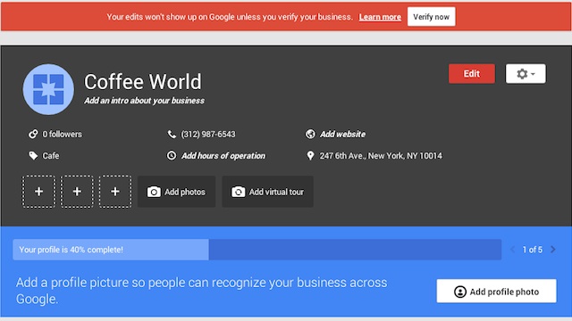Click the globe website icon
The image size is (572, 321).
click(x=310, y=135)
